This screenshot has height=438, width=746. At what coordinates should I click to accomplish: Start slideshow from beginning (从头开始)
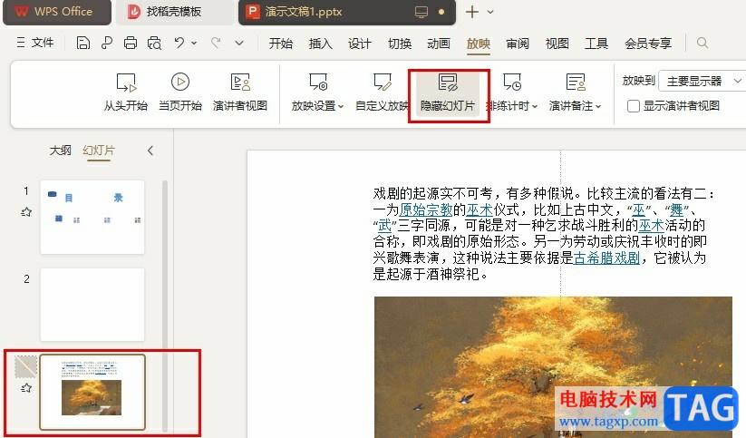126,92
